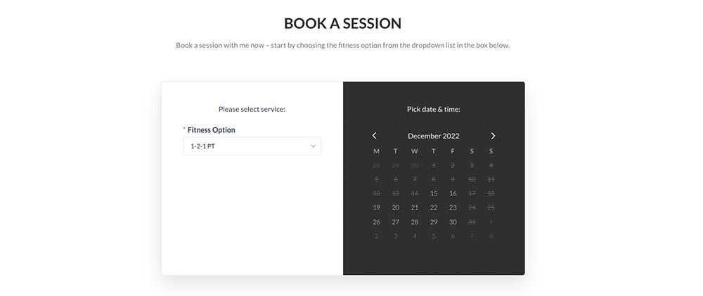Click the dropdown chevron arrow
The width and height of the screenshot is (703, 296).
(x=313, y=146)
